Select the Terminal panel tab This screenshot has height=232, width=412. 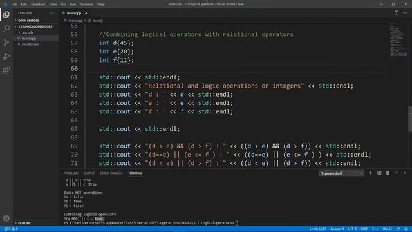click(135, 173)
